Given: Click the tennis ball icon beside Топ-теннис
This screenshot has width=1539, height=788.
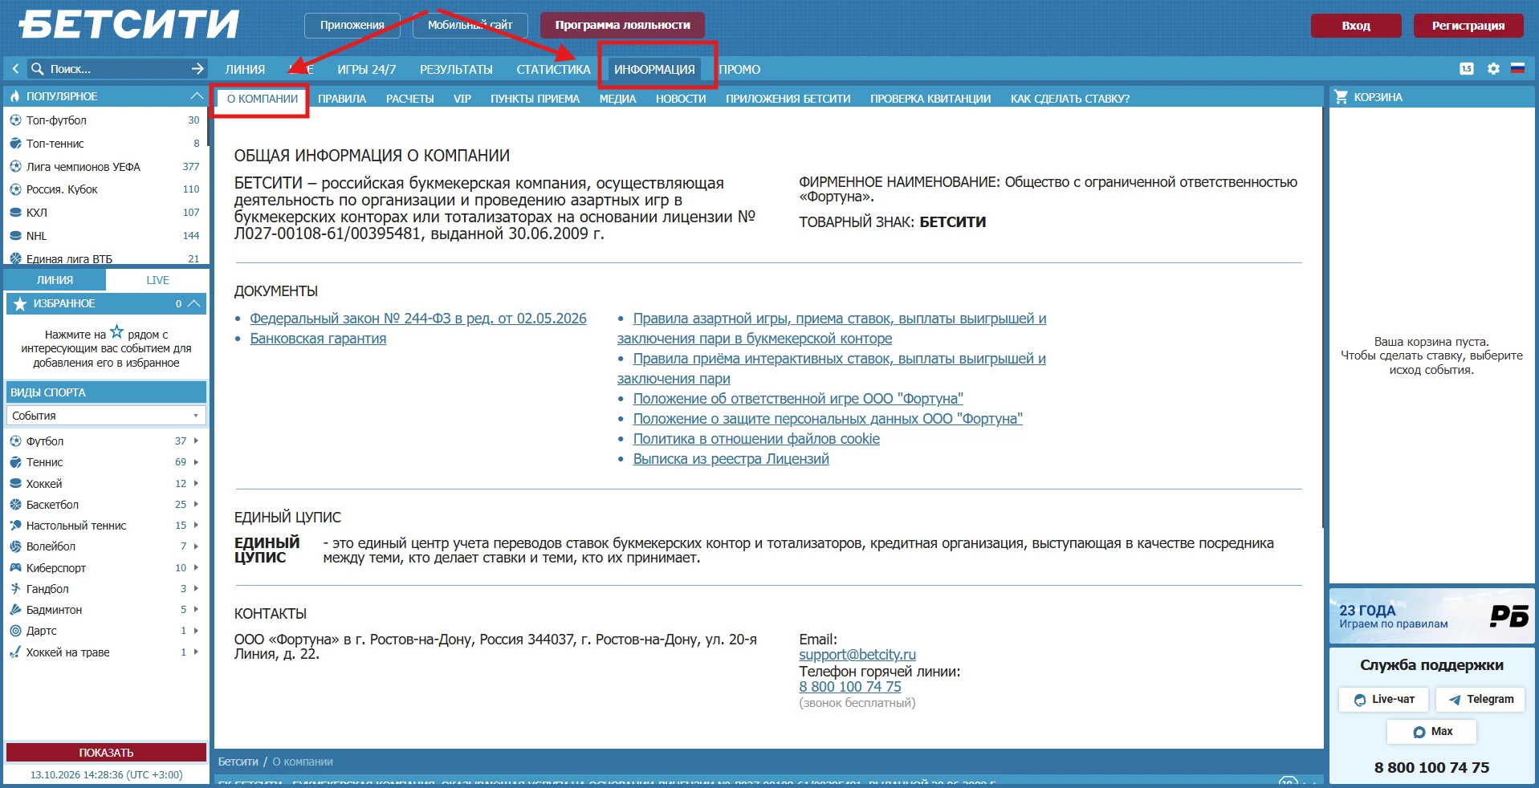Looking at the screenshot, I should [15, 144].
